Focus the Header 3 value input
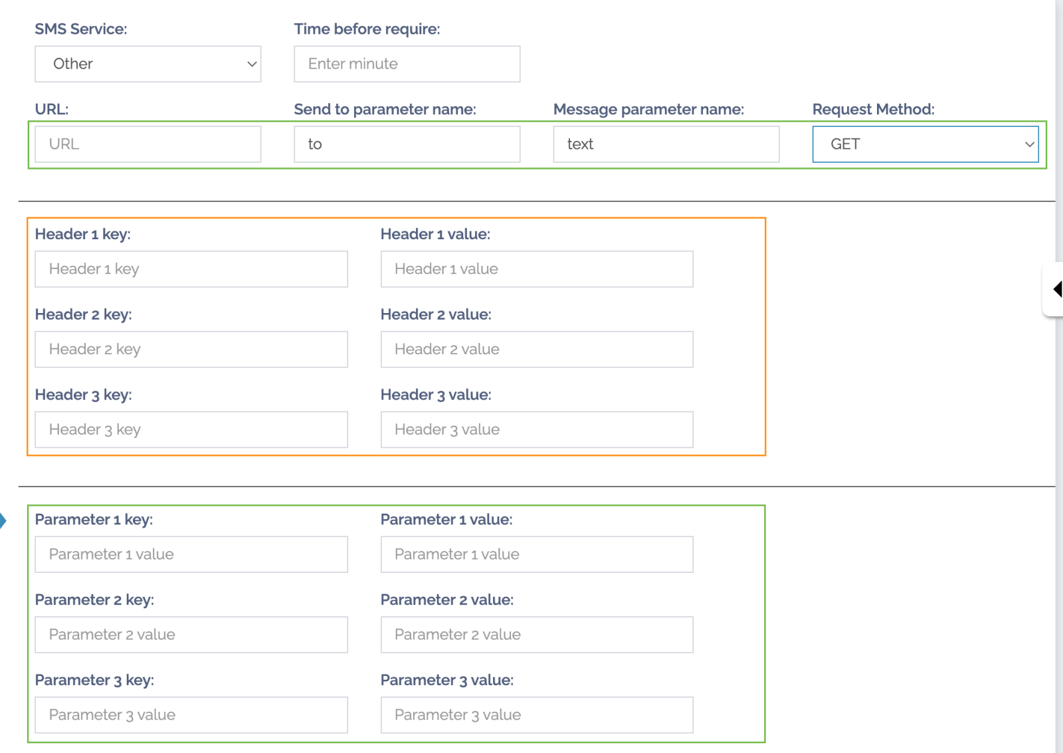 point(536,430)
